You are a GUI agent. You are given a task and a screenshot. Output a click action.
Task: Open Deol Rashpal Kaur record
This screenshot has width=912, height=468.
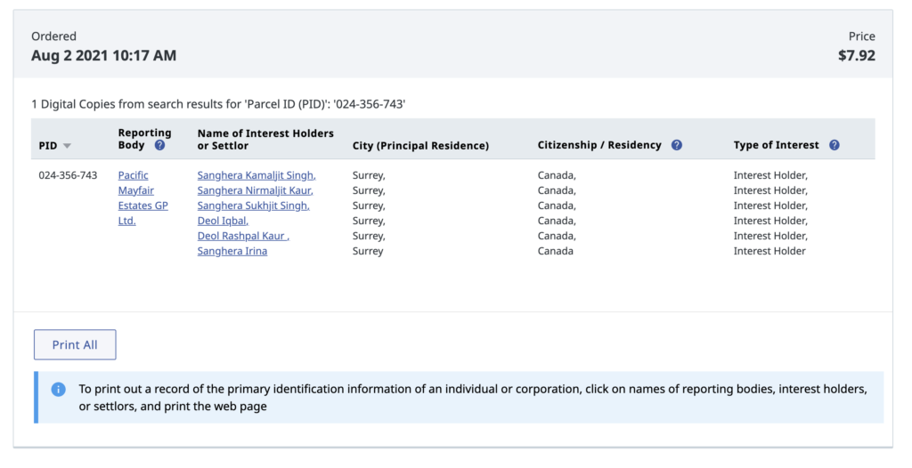click(243, 236)
